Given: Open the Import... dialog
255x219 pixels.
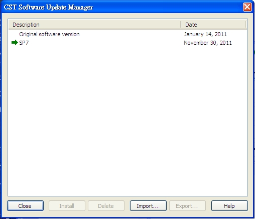Looking at the screenshot, I should tap(148, 205).
